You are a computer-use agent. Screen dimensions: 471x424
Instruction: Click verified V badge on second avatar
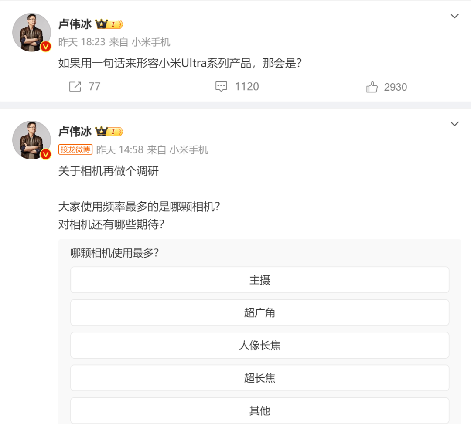pyautogui.click(x=46, y=154)
